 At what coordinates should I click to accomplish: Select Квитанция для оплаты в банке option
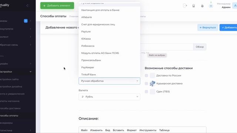tap(109, 10)
